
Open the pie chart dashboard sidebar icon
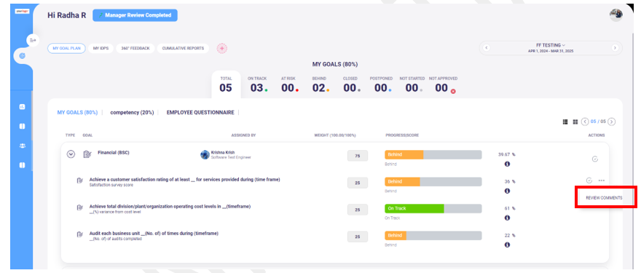(x=22, y=55)
